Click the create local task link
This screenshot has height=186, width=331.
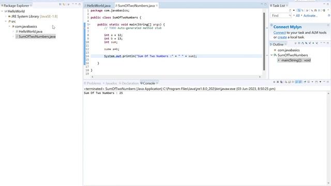(x=282, y=37)
